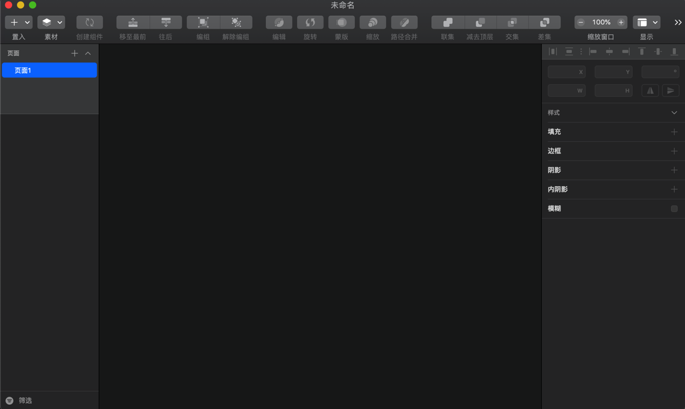This screenshot has width=685, height=409.
Task: Expand the 样式 style chevron
Action: click(674, 113)
